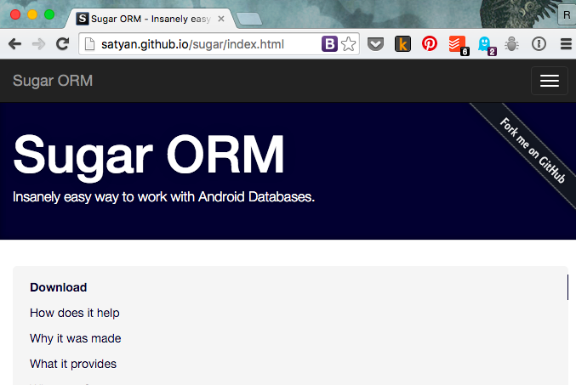Click the purple Bootstrap B extension icon
576x385 pixels.
pos(329,44)
